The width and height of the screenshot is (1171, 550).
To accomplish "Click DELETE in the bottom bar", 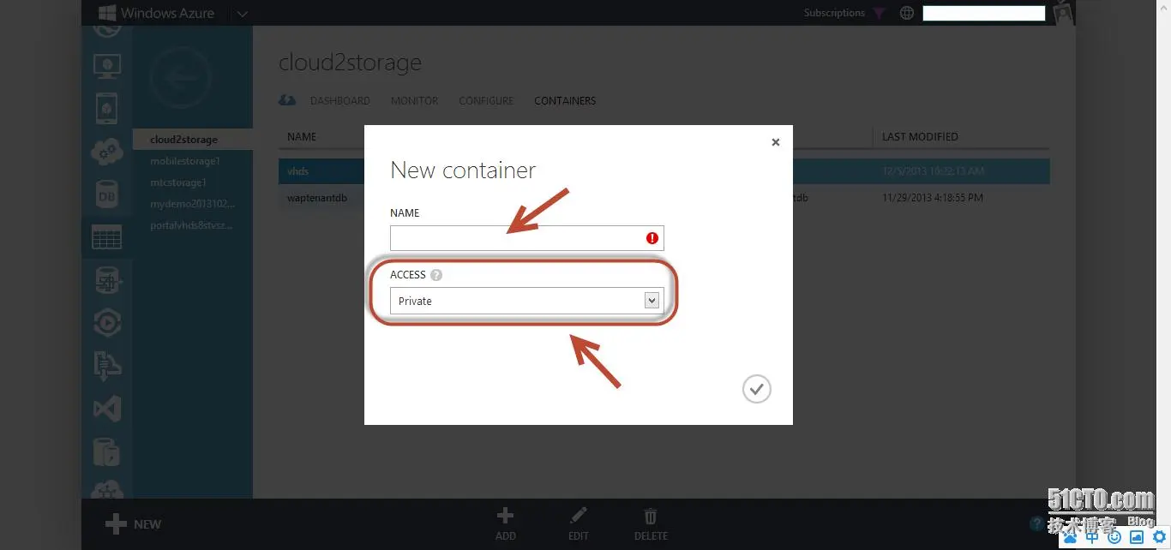I will tap(651, 524).
